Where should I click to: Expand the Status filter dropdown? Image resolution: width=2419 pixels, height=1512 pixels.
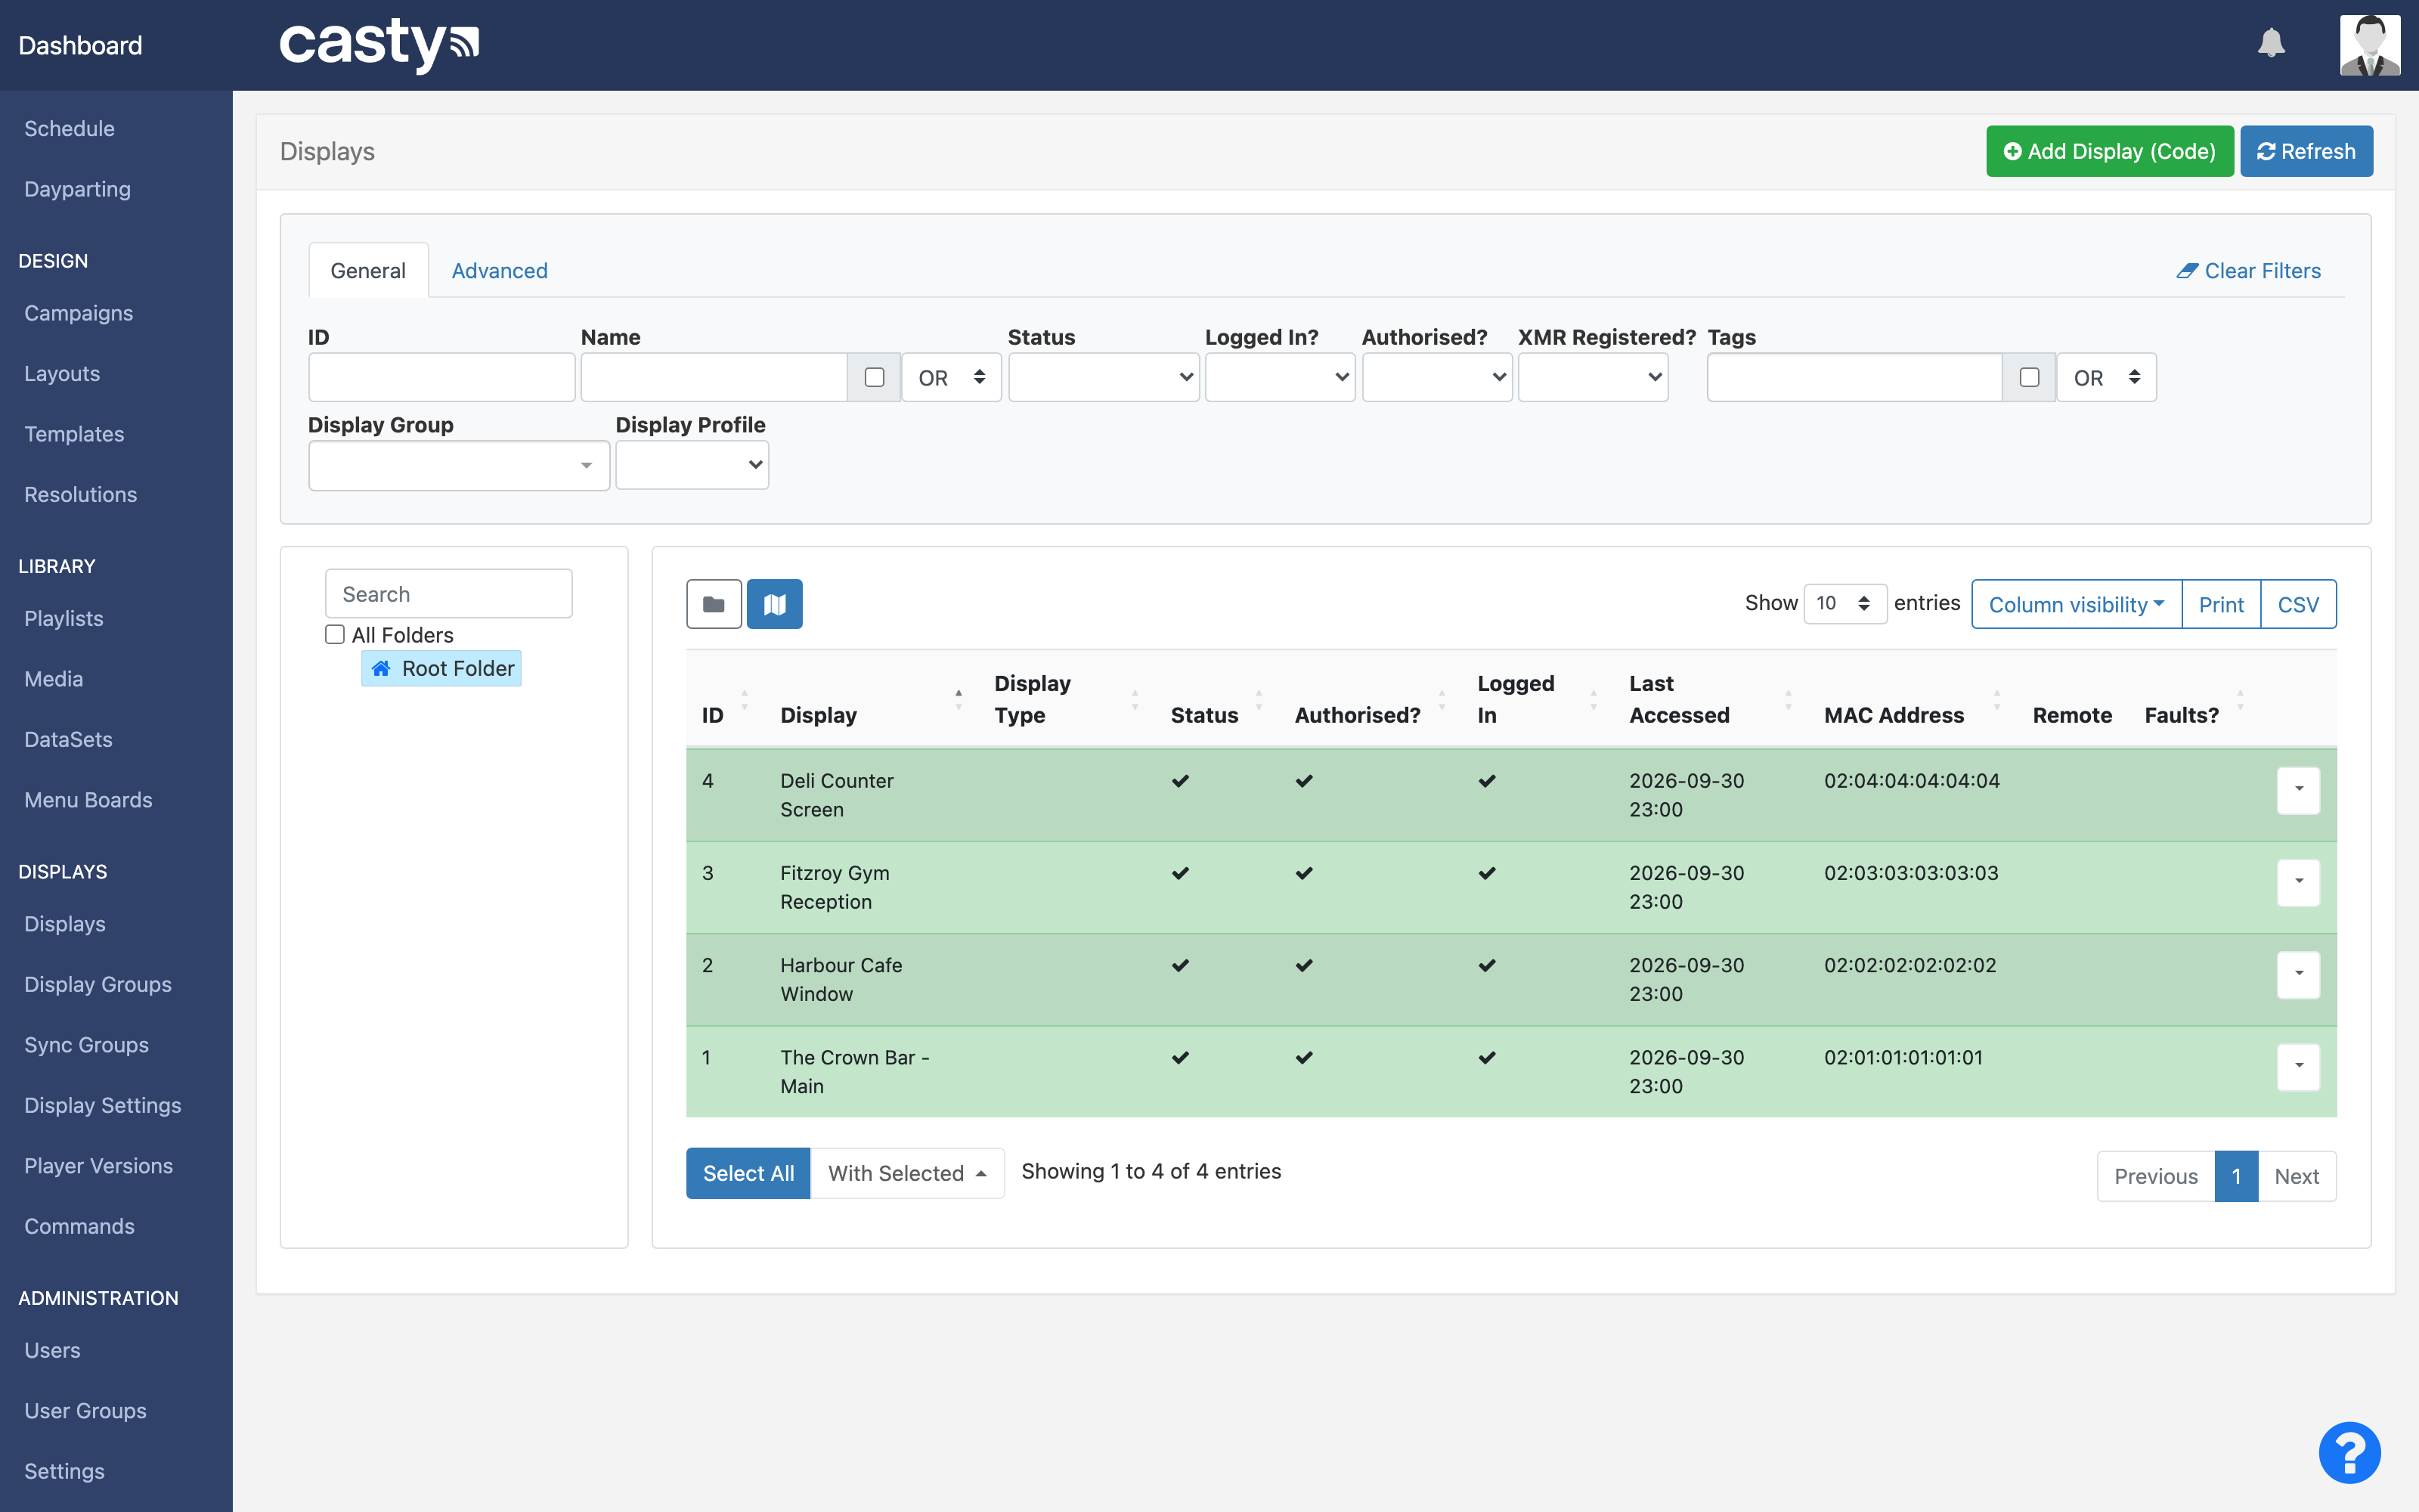click(1104, 377)
